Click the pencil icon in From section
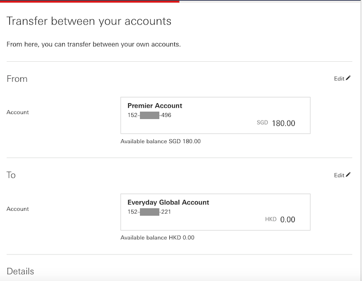The image size is (362, 281). (x=348, y=78)
